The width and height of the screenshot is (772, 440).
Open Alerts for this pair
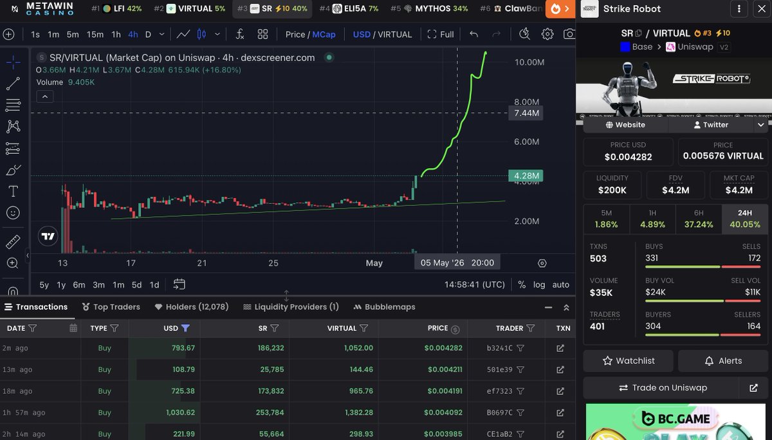click(x=723, y=361)
